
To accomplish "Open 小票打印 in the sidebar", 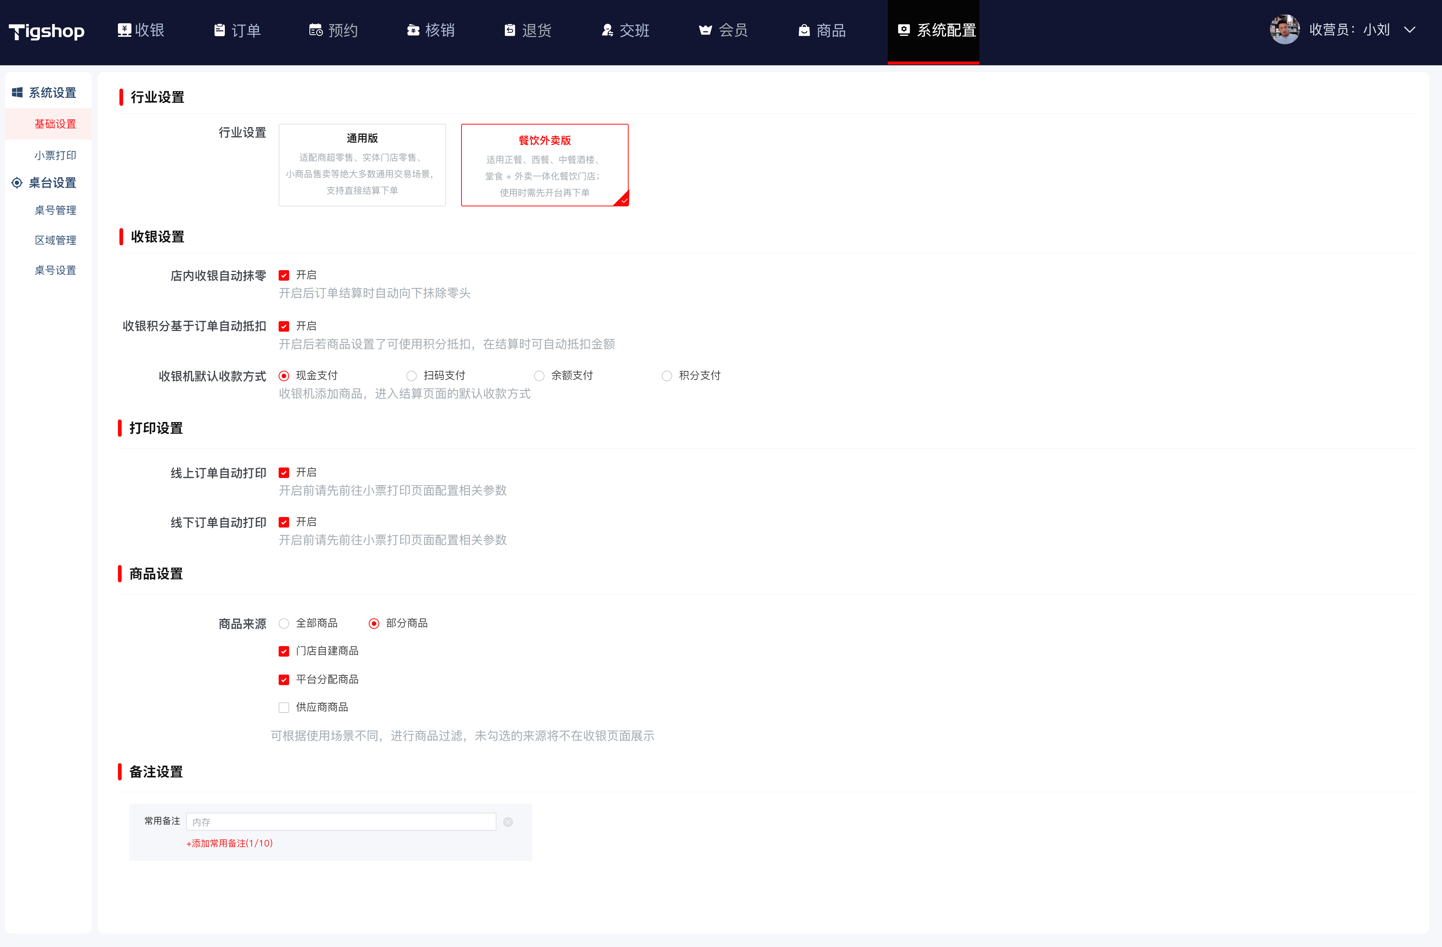I will (55, 155).
